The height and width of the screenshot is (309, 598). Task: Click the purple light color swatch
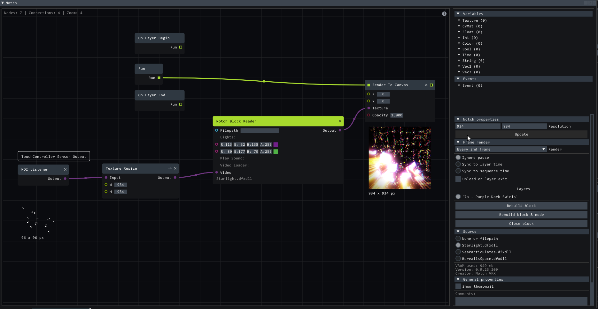[x=276, y=144]
